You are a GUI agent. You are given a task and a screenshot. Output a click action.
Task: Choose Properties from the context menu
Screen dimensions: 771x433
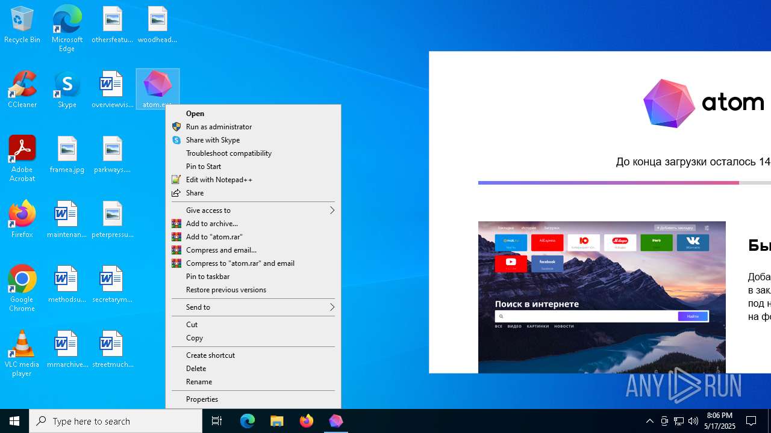(x=253, y=399)
